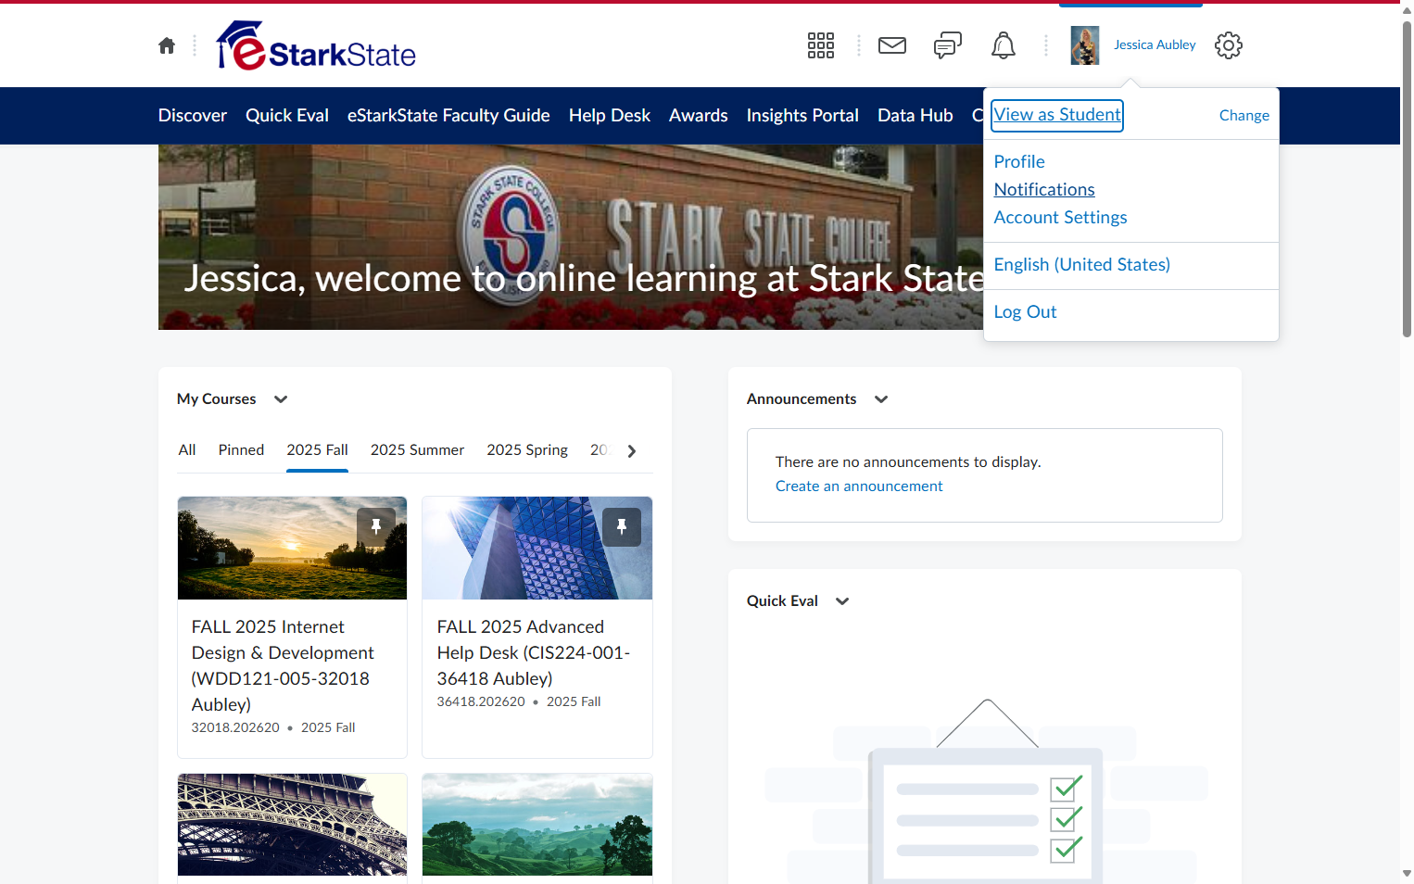Viewport: 1414px width, 884px height.
Task: Click the page vertical scrollbar
Action: pos(1407,180)
